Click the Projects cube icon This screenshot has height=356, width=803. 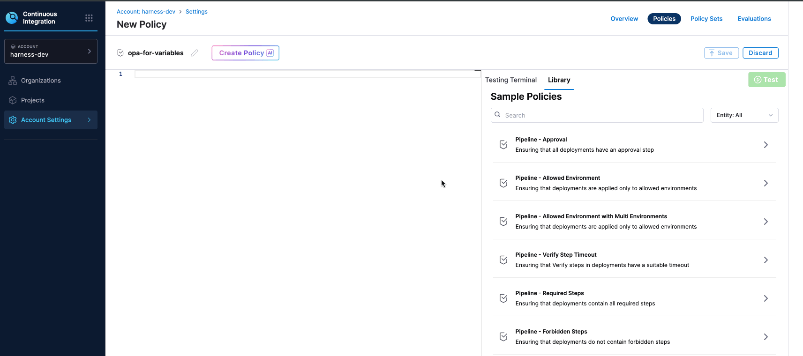(13, 100)
